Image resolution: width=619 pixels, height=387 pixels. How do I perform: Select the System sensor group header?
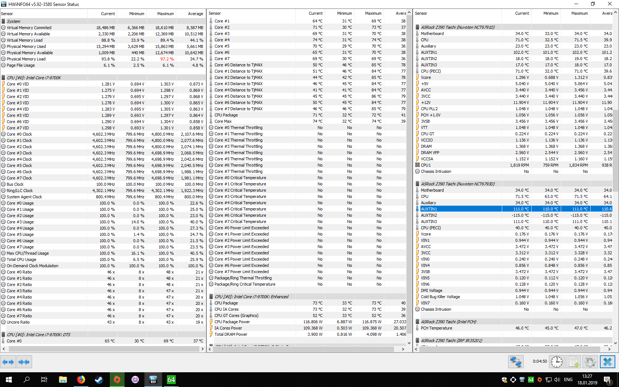102,21
